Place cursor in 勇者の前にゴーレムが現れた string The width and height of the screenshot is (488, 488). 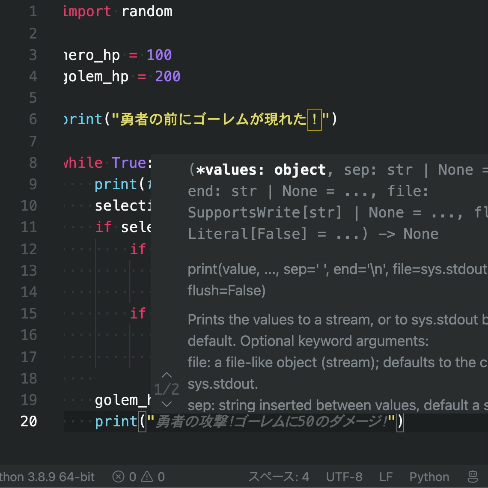tap(214, 119)
